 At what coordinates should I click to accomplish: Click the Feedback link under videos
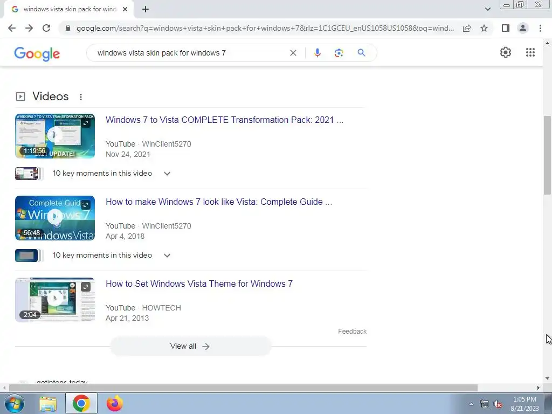coord(353,332)
